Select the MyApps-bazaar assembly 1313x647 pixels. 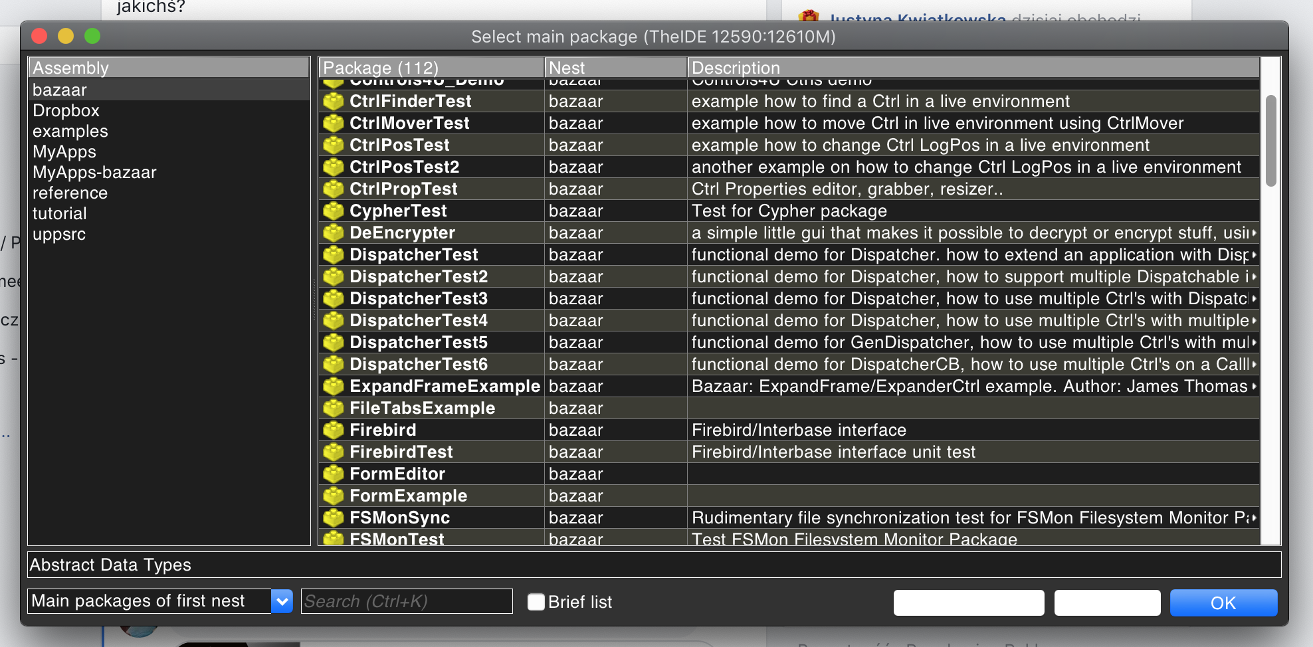pyautogui.click(x=94, y=173)
